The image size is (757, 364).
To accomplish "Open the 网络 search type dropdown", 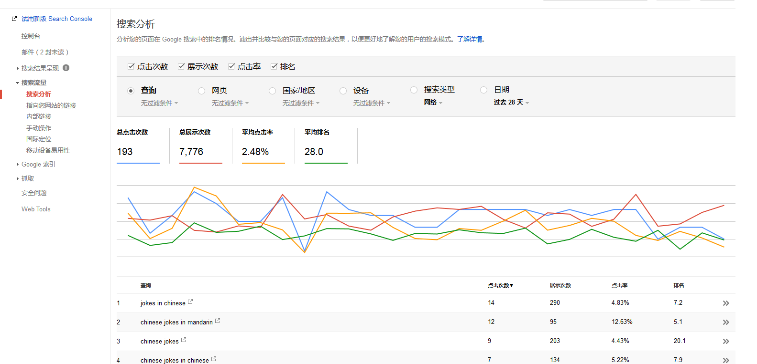I will click(433, 102).
